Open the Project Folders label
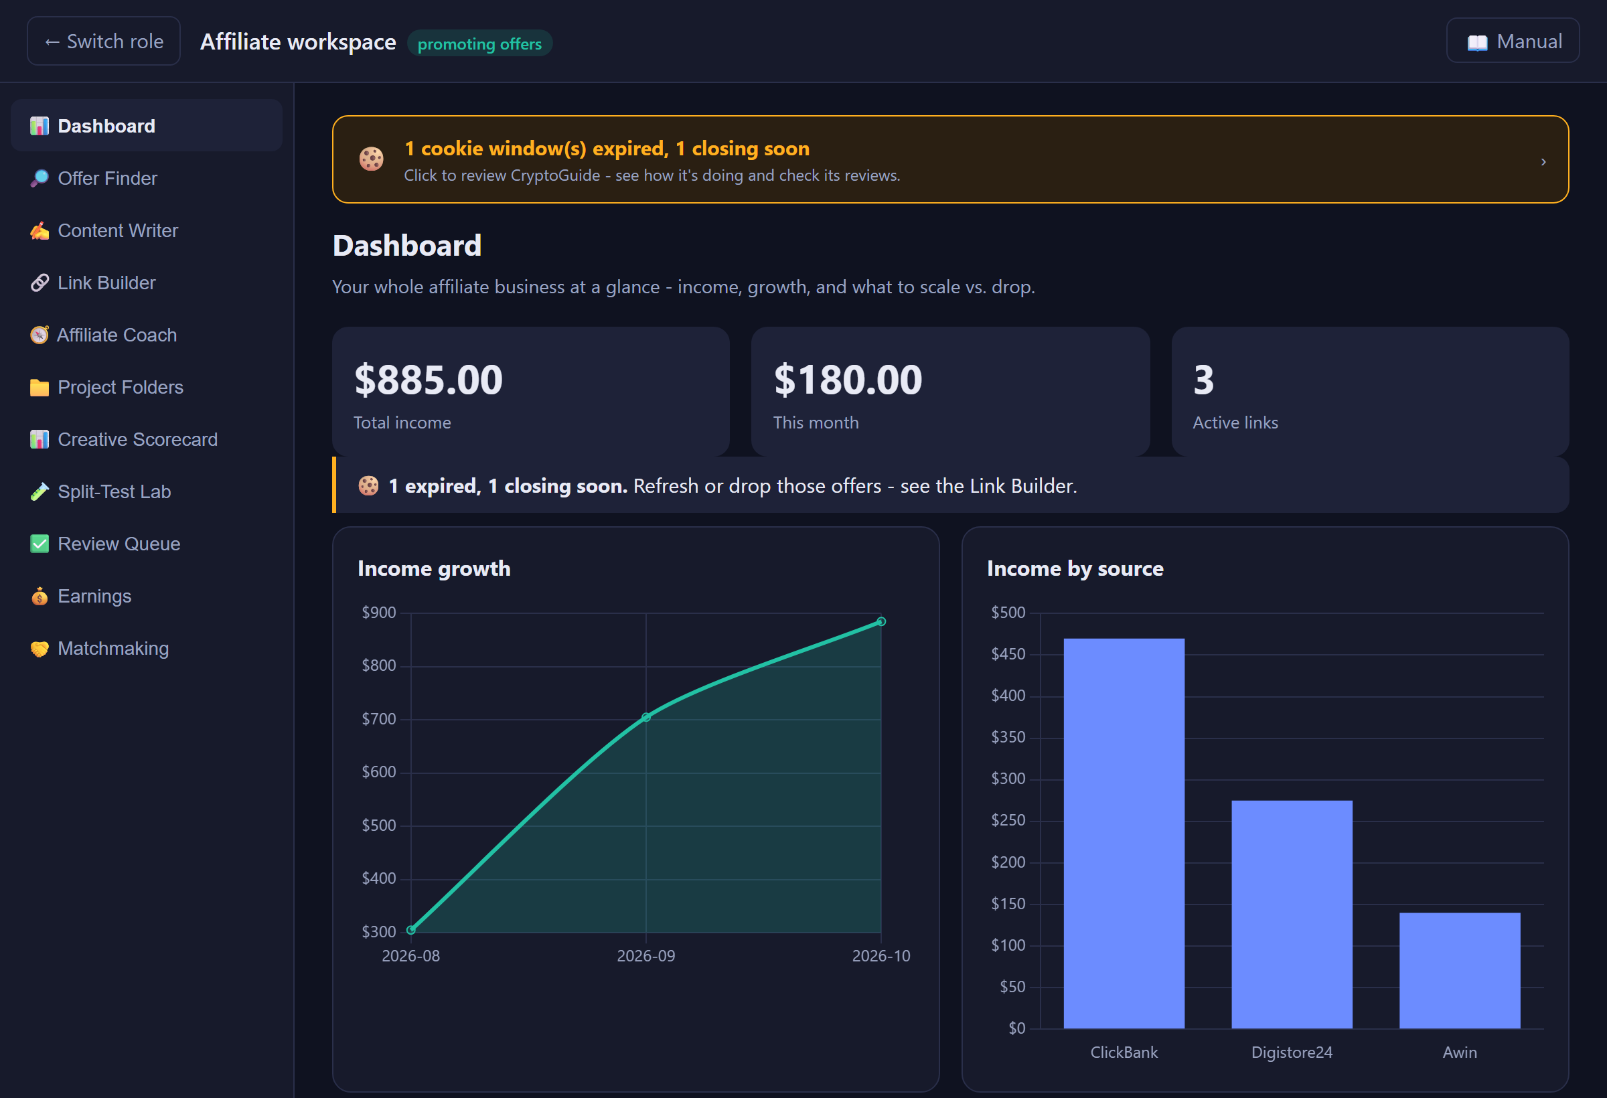Viewport: 1607px width, 1098px height. click(x=121, y=387)
